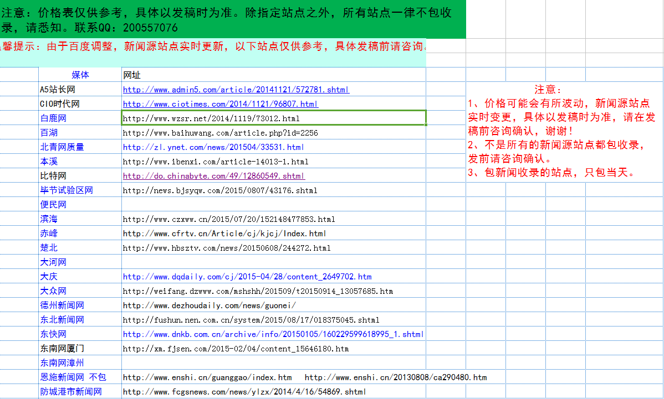This screenshot has width=664, height=399.
Task: Select the news.bjsyqw.com URL cell
Action: pos(274,190)
